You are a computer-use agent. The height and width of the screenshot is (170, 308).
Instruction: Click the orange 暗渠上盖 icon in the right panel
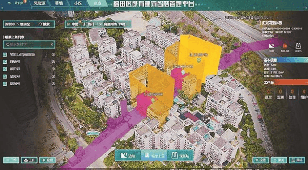(285, 46)
